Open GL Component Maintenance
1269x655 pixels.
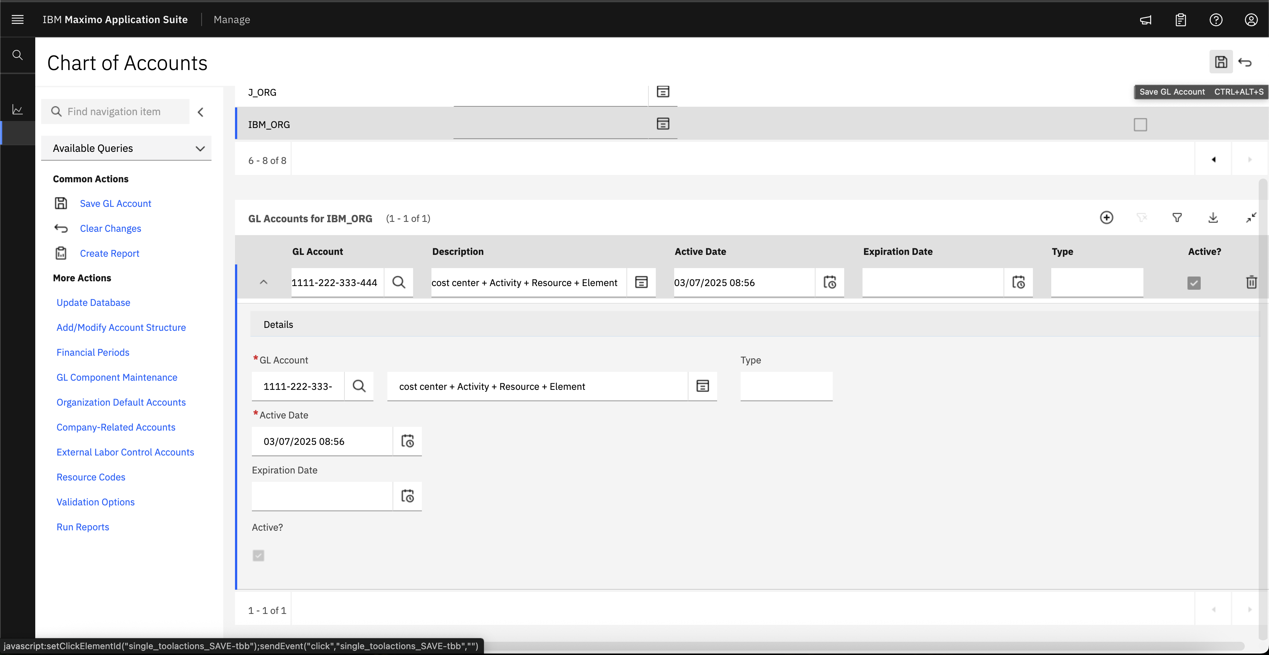tap(117, 377)
